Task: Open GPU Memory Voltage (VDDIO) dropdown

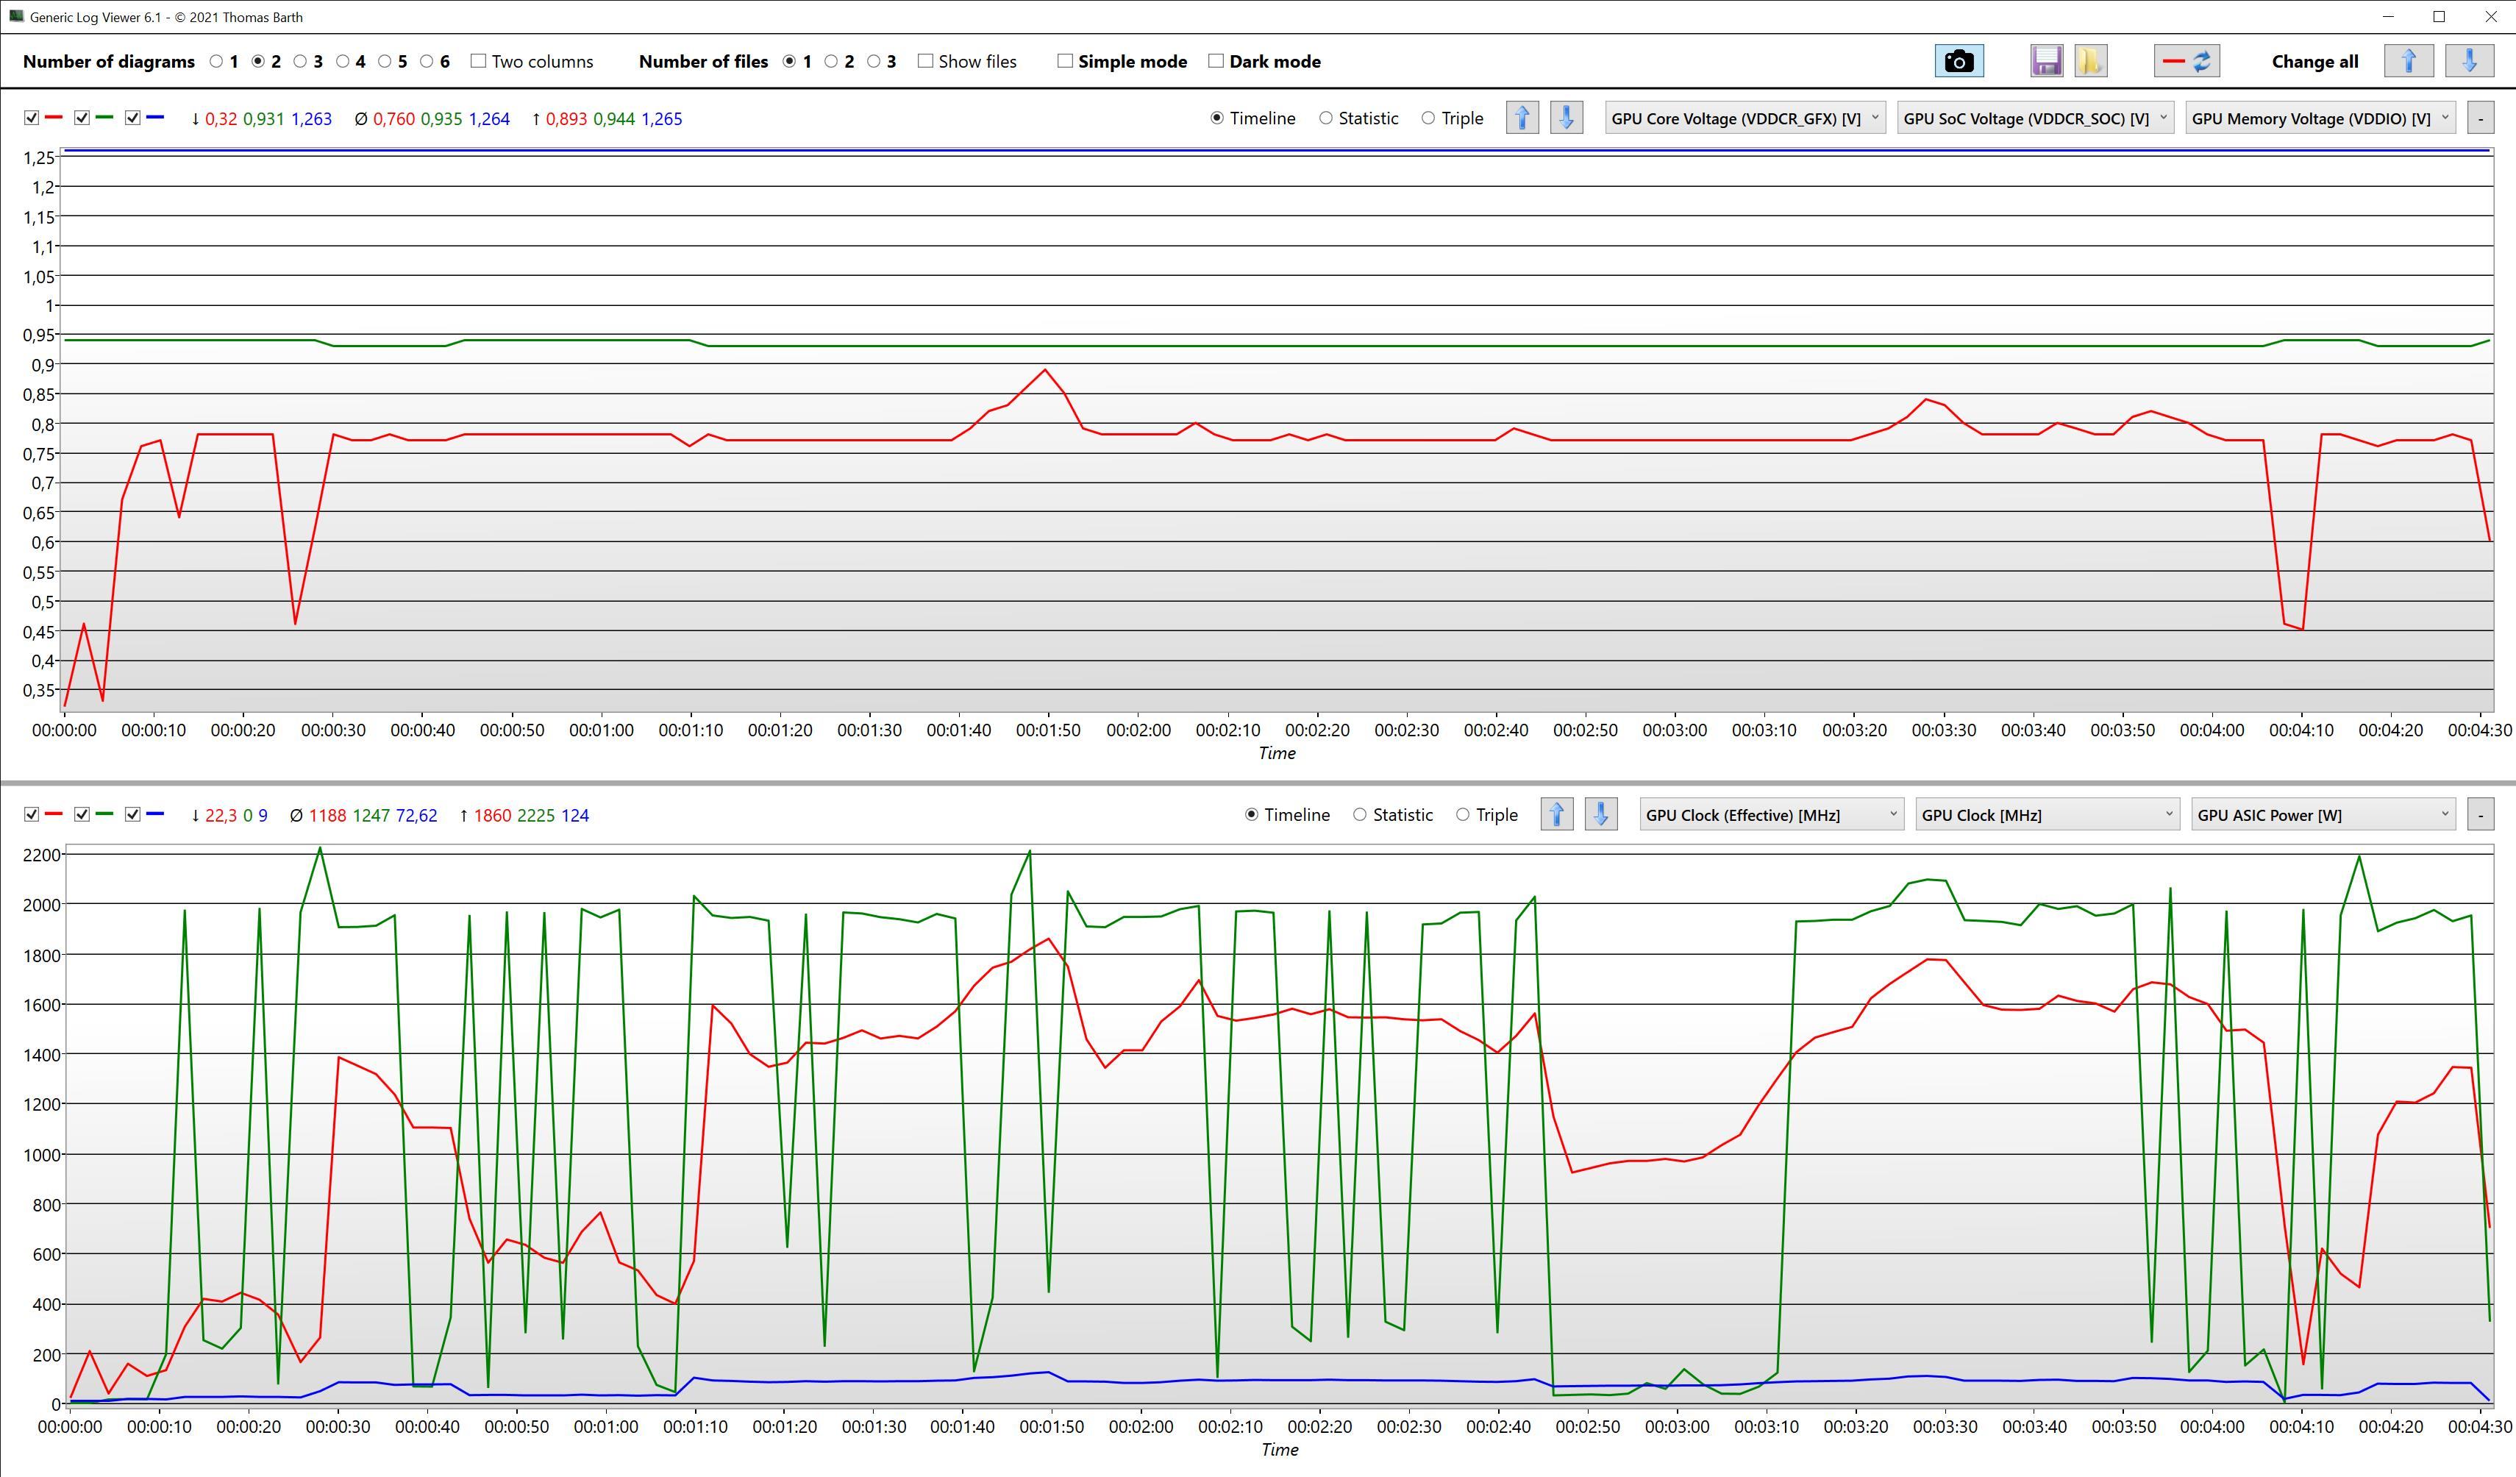Action: pyautogui.click(x=2320, y=118)
